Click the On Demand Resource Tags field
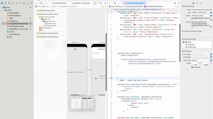The width and height of the screenshot is (213, 119). pos(197,35)
